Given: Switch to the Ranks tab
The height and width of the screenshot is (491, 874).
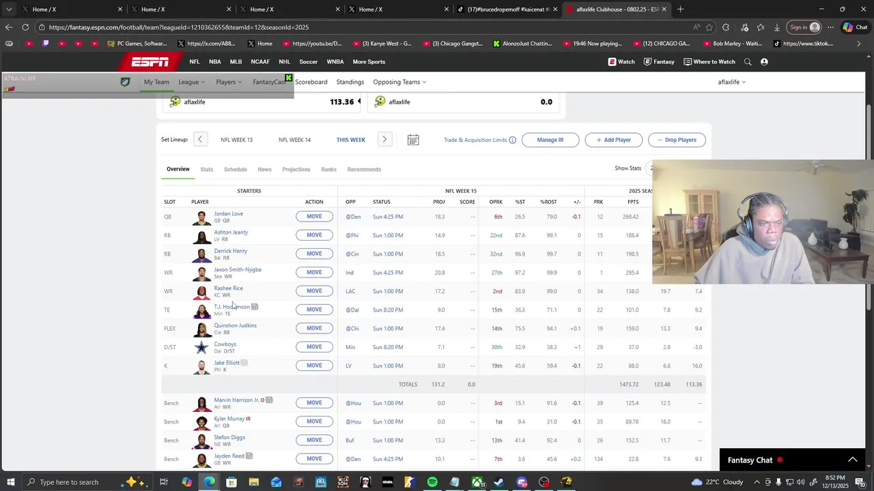Looking at the screenshot, I should tap(328, 169).
